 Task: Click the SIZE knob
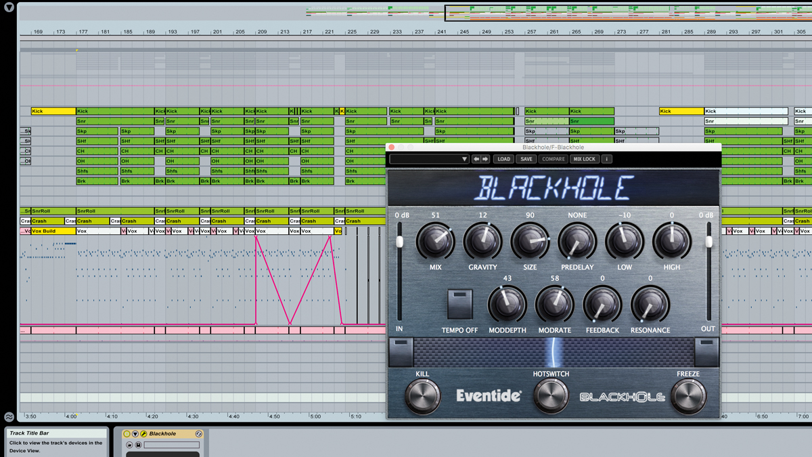click(x=530, y=241)
